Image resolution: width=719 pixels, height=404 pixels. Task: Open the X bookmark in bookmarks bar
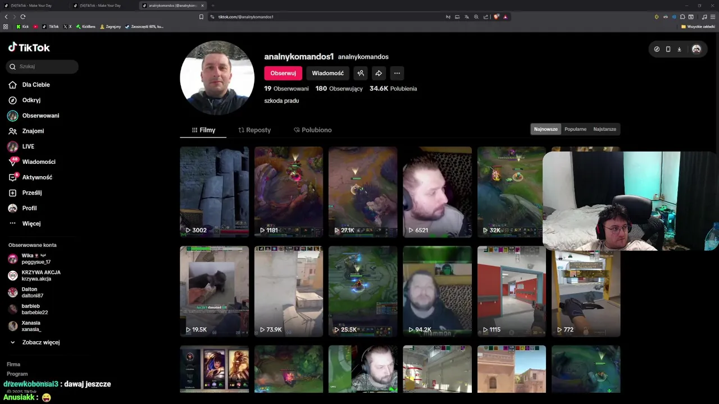(x=67, y=26)
